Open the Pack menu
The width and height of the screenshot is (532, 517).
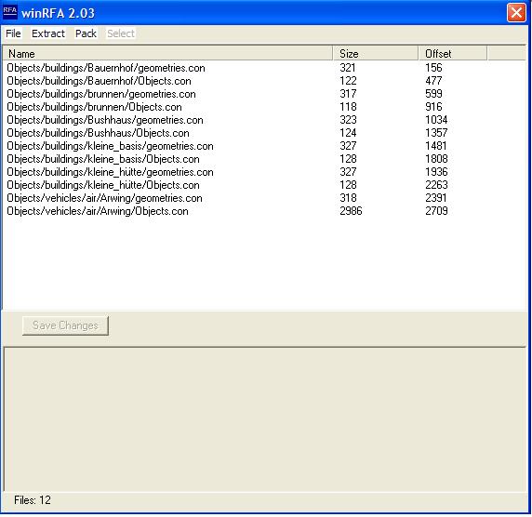click(86, 33)
